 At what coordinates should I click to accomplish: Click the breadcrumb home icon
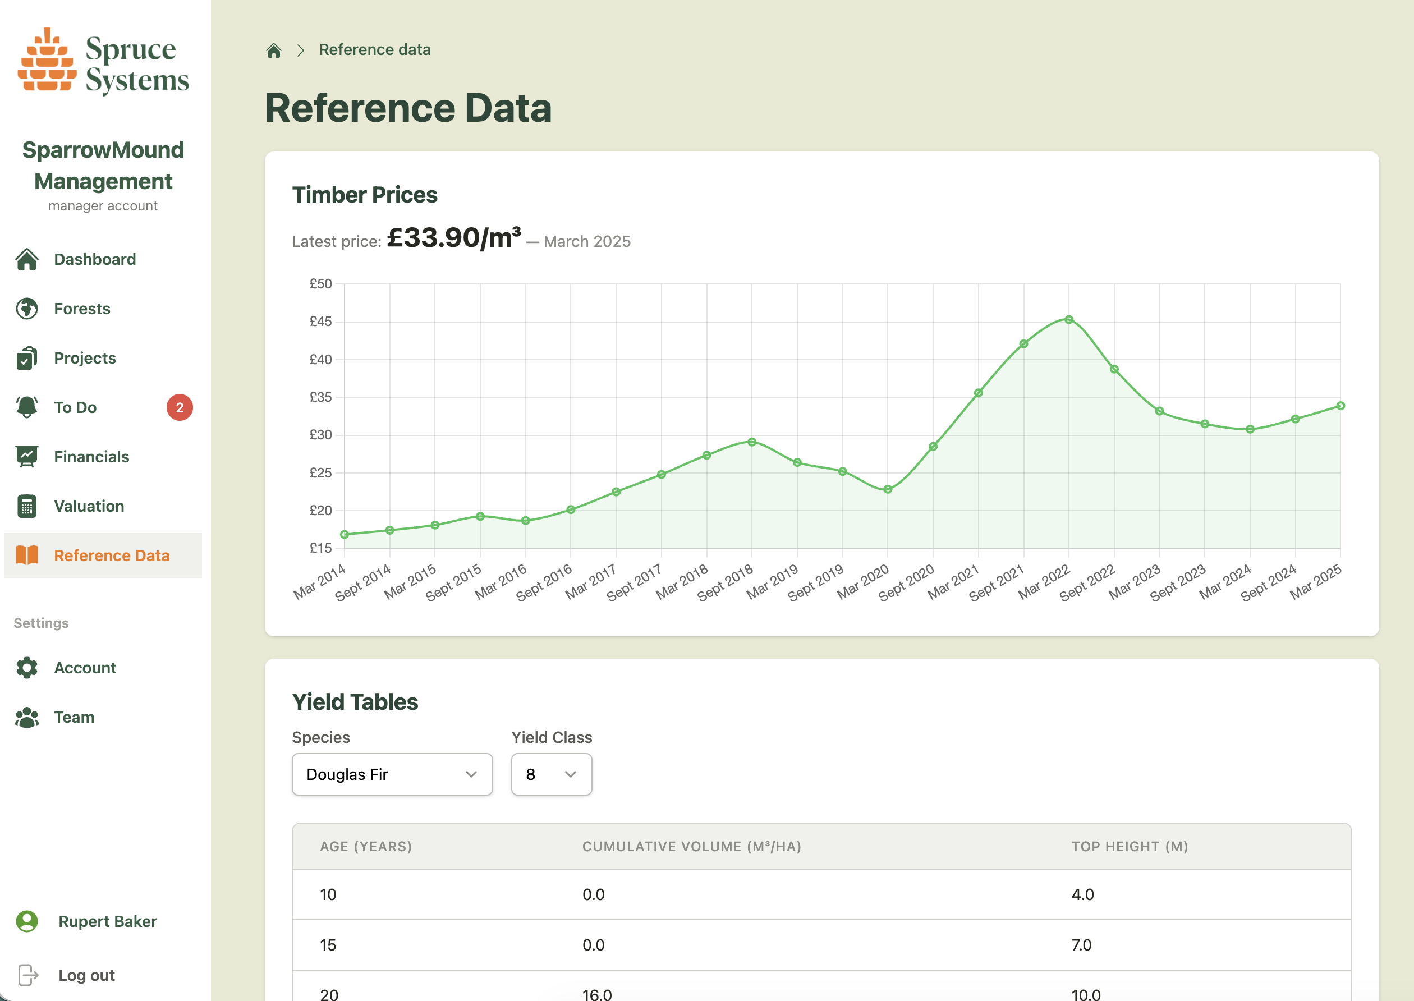click(274, 50)
